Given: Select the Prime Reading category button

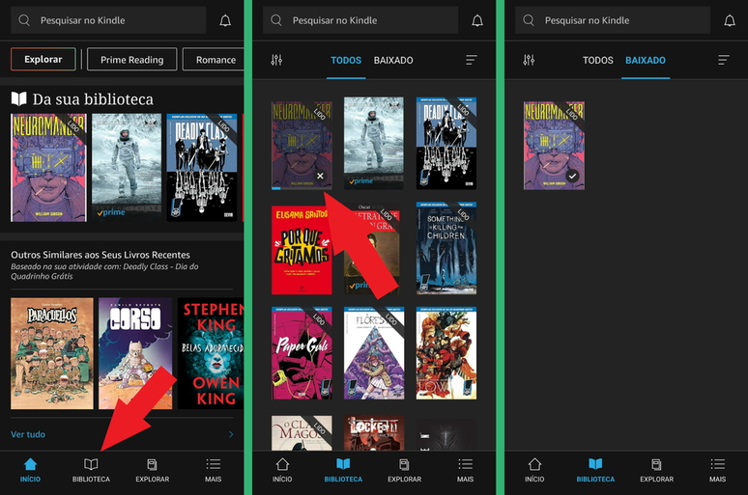Looking at the screenshot, I should point(132,60).
